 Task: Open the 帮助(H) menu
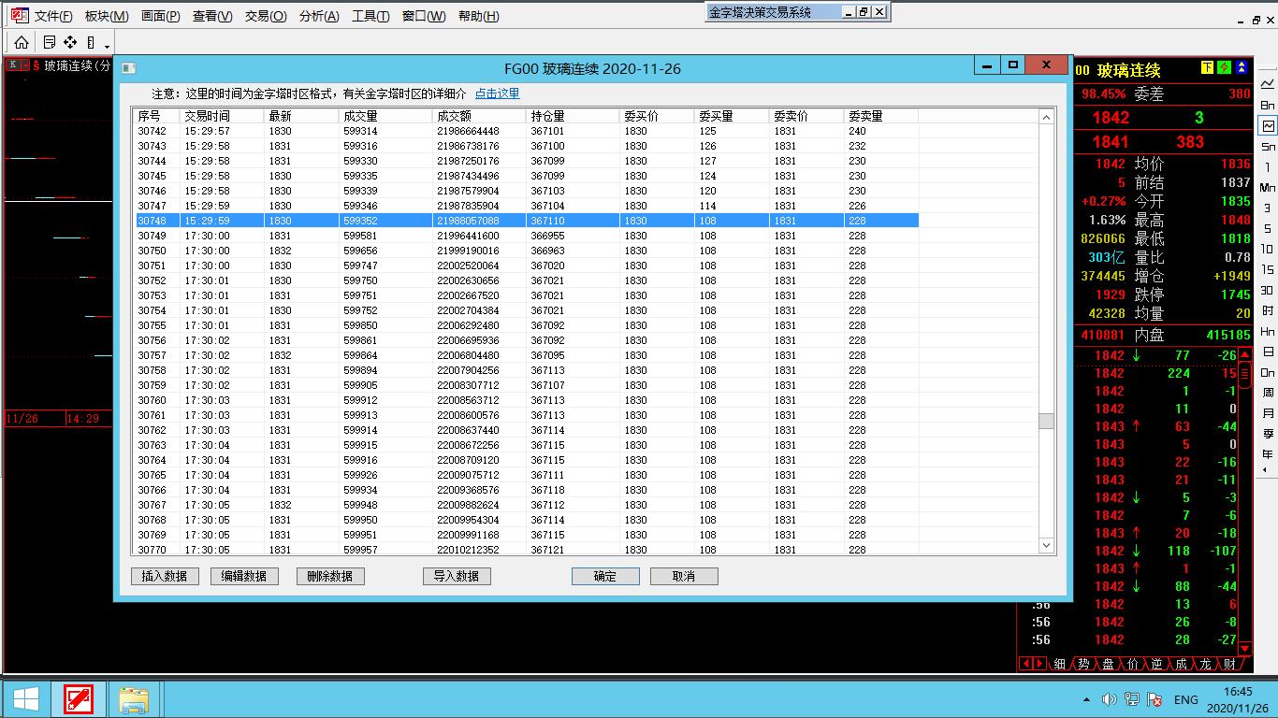click(x=478, y=16)
